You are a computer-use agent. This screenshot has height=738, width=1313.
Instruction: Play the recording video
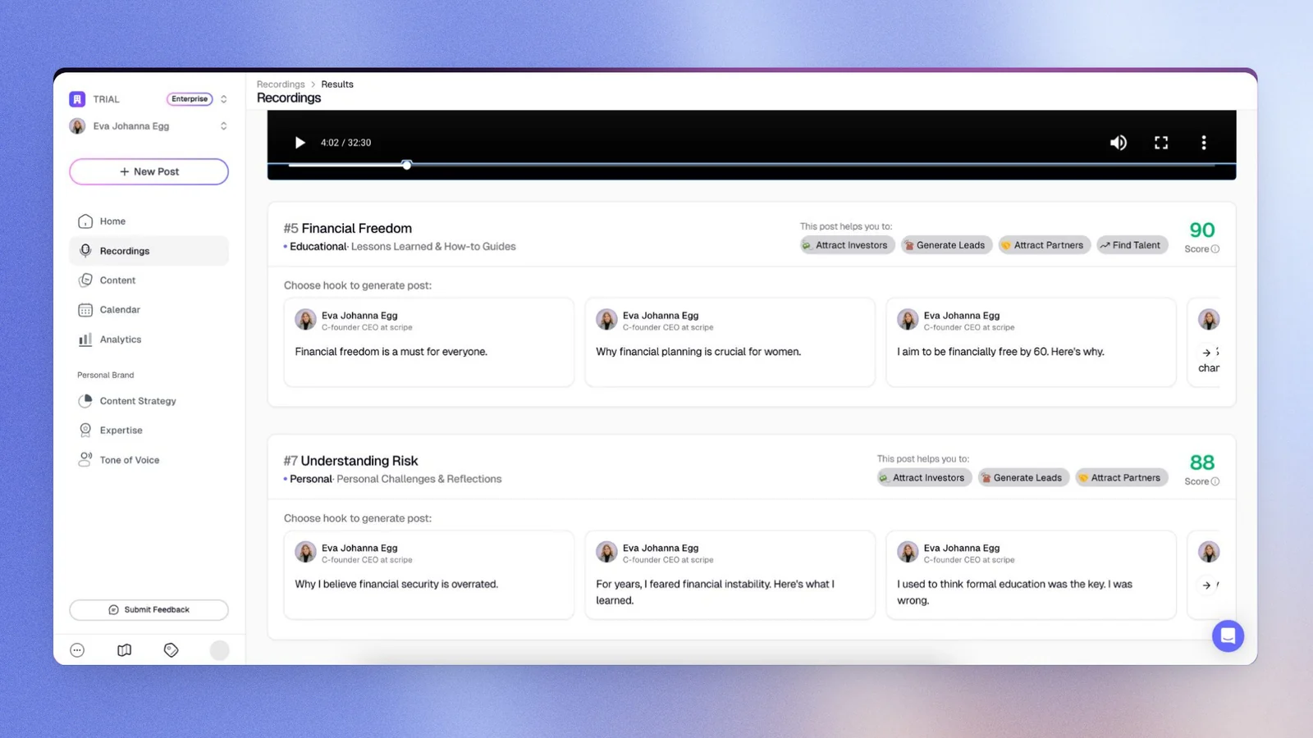pos(300,143)
